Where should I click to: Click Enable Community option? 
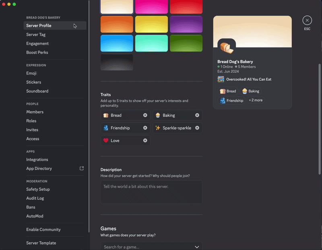(55, 229)
